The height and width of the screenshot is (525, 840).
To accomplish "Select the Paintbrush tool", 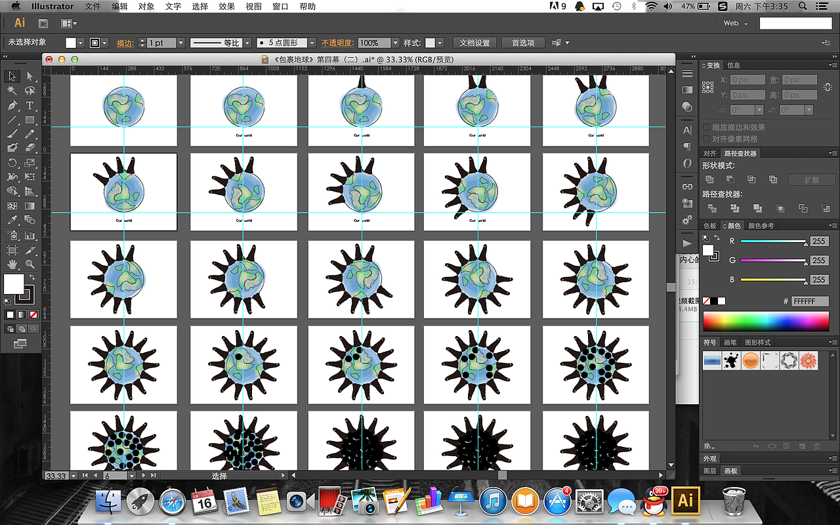I will (12, 134).
